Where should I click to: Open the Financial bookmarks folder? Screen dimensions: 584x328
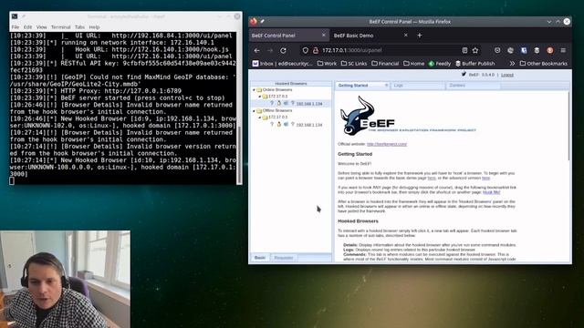click(x=385, y=64)
